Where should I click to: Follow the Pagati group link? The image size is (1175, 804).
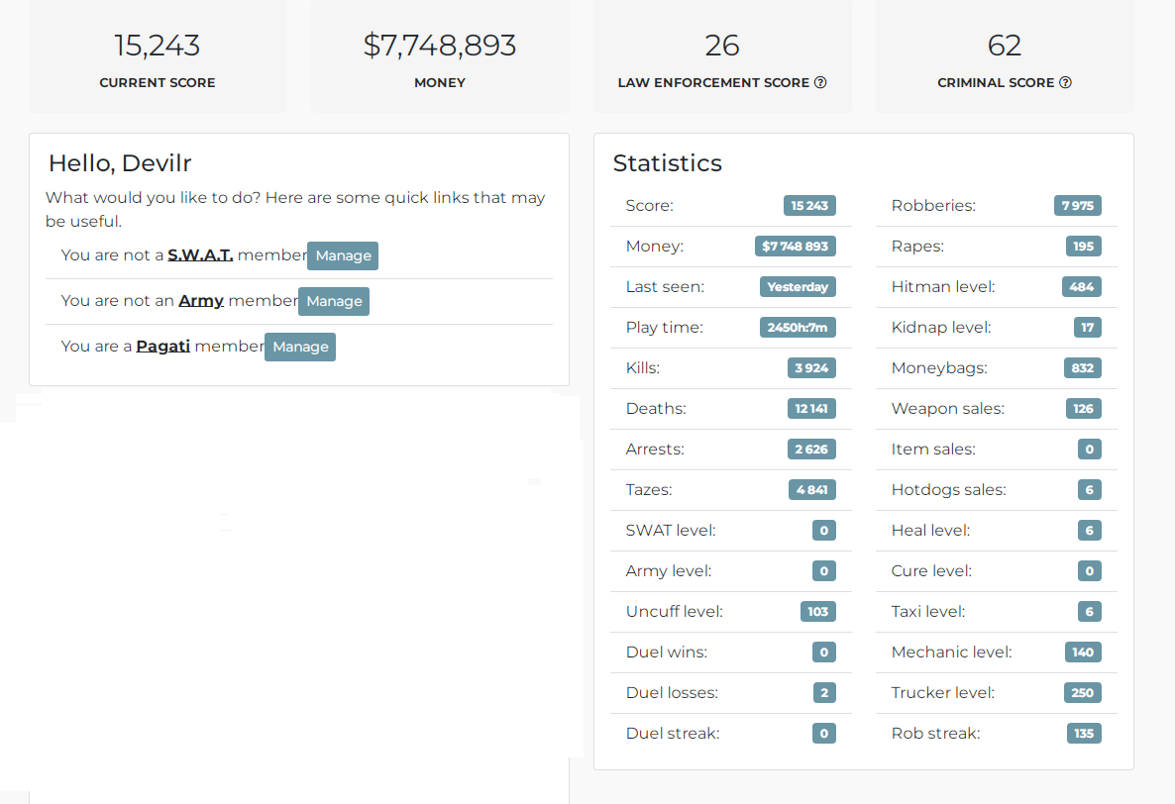(x=162, y=347)
